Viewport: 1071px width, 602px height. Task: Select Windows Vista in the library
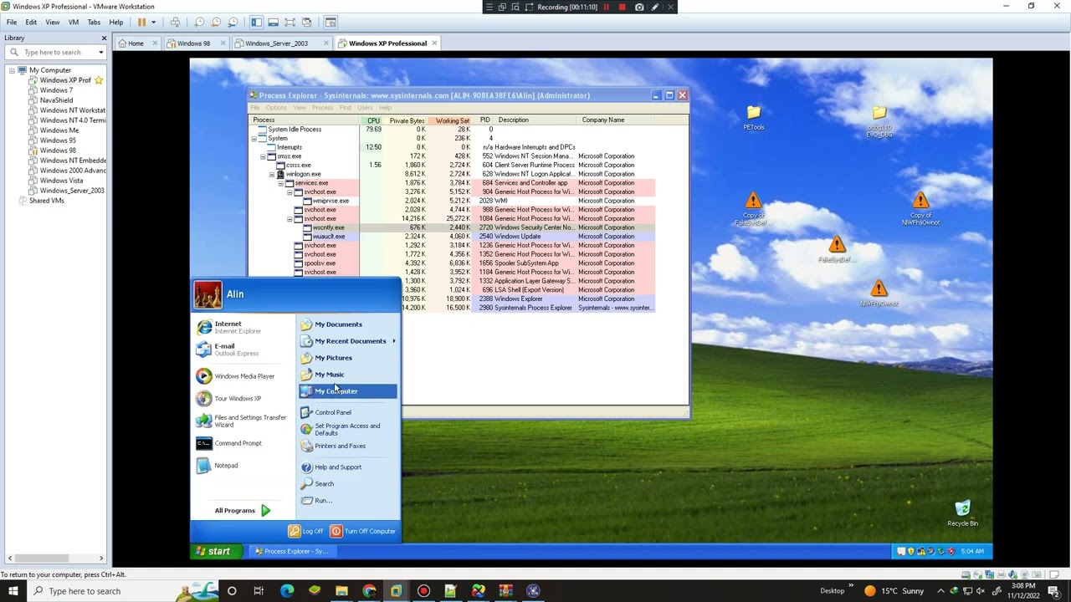[61, 181]
